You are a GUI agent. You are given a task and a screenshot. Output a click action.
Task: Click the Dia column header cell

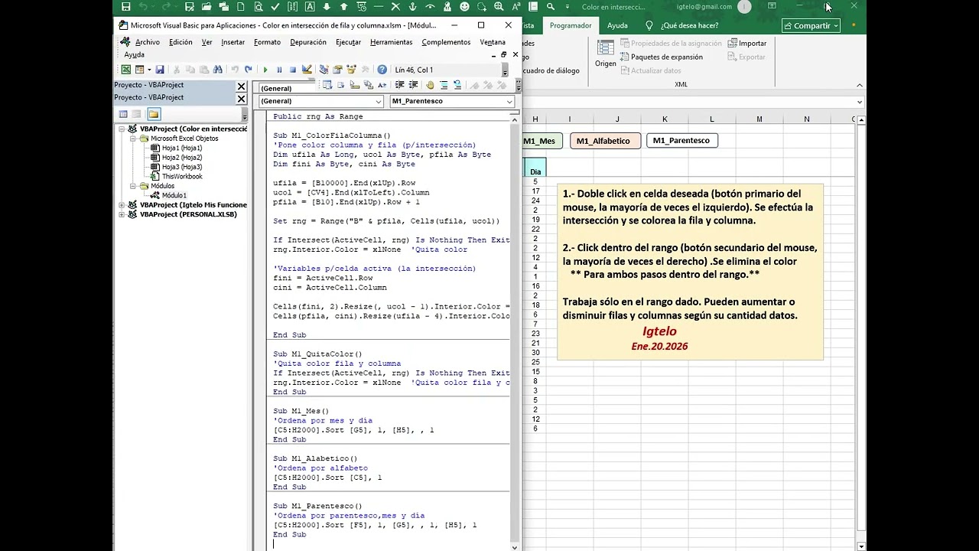coord(535,167)
